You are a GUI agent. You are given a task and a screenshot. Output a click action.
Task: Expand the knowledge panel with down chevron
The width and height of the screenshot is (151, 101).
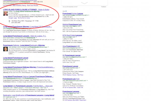(x=84, y=3)
